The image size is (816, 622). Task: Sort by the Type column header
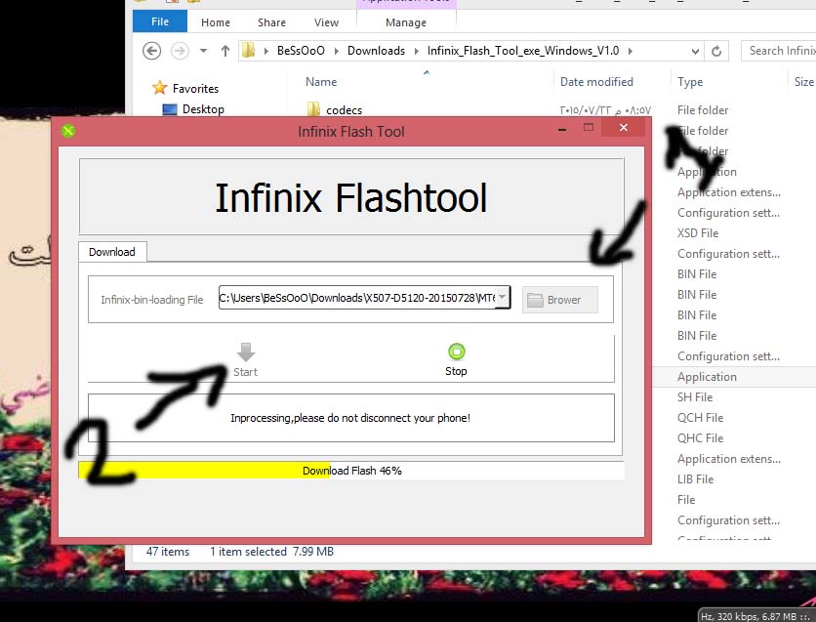(x=690, y=82)
